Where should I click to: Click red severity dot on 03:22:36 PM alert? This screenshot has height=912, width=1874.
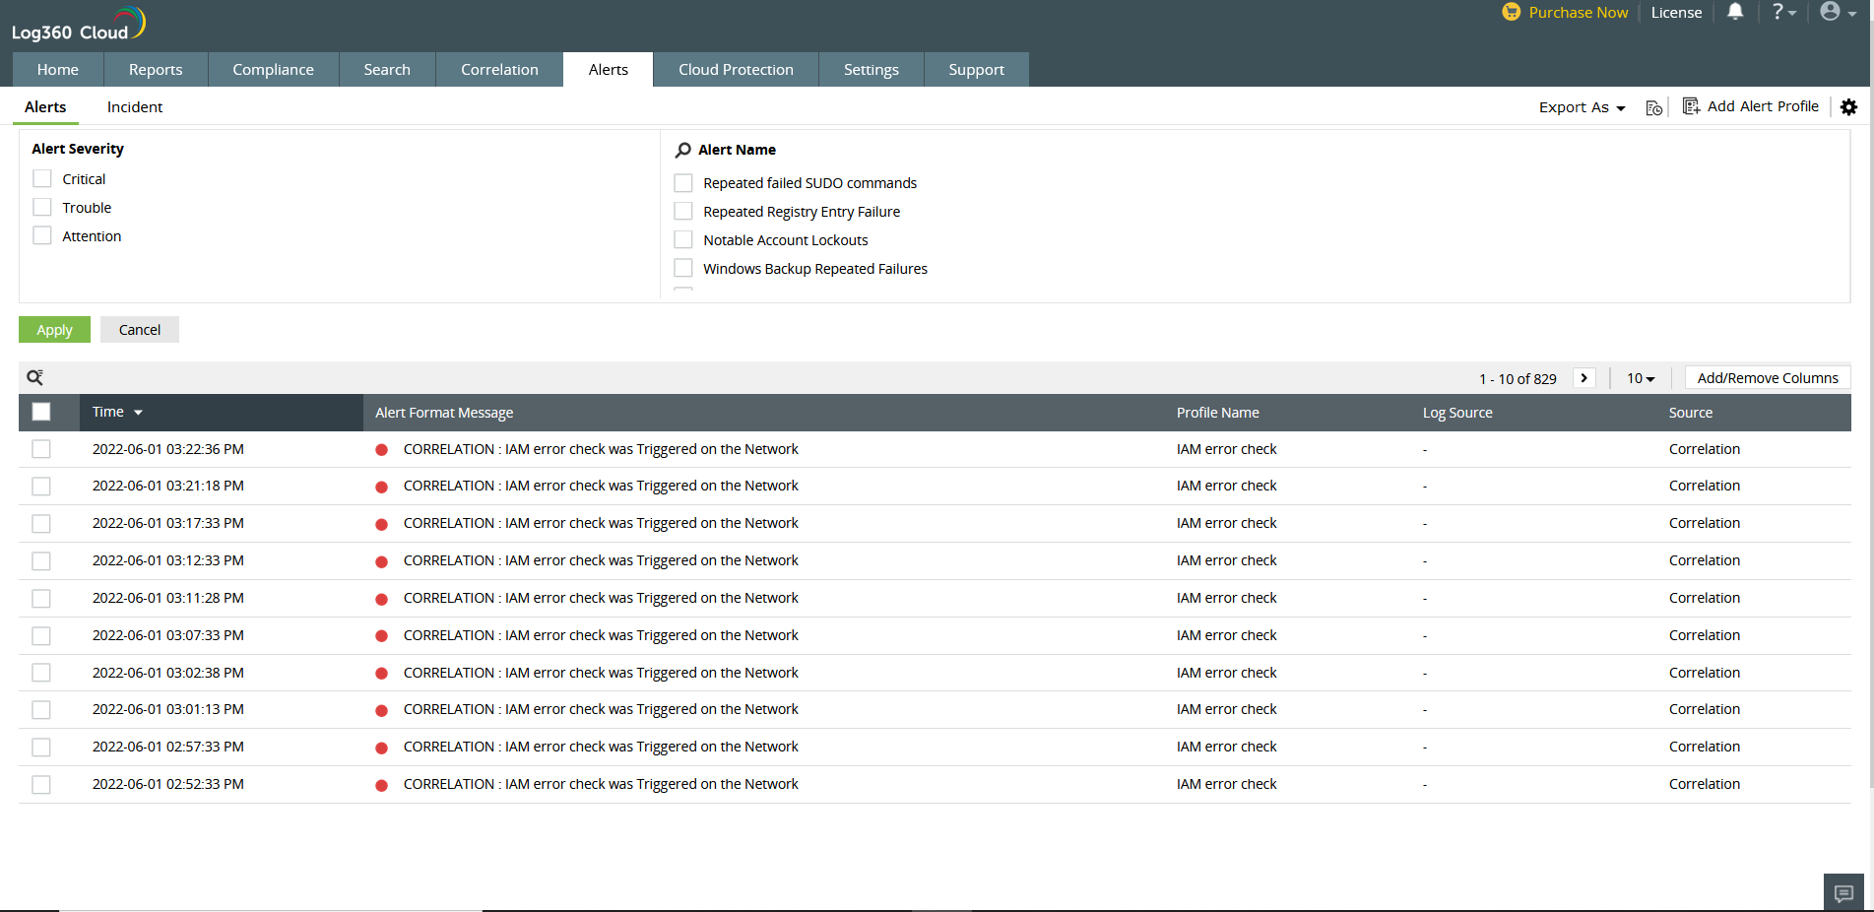pos(381,450)
